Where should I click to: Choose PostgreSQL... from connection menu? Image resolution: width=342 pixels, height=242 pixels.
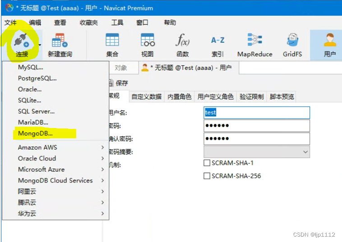tap(55, 78)
